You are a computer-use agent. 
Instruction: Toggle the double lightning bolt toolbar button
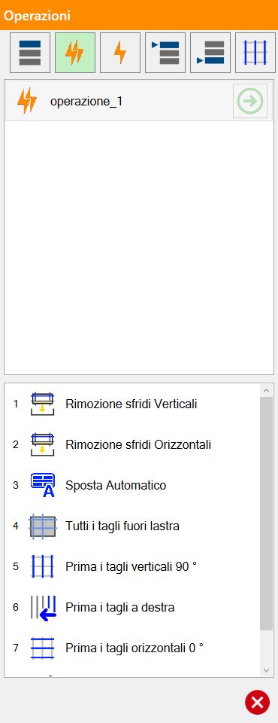pyautogui.click(x=75, y=53)
